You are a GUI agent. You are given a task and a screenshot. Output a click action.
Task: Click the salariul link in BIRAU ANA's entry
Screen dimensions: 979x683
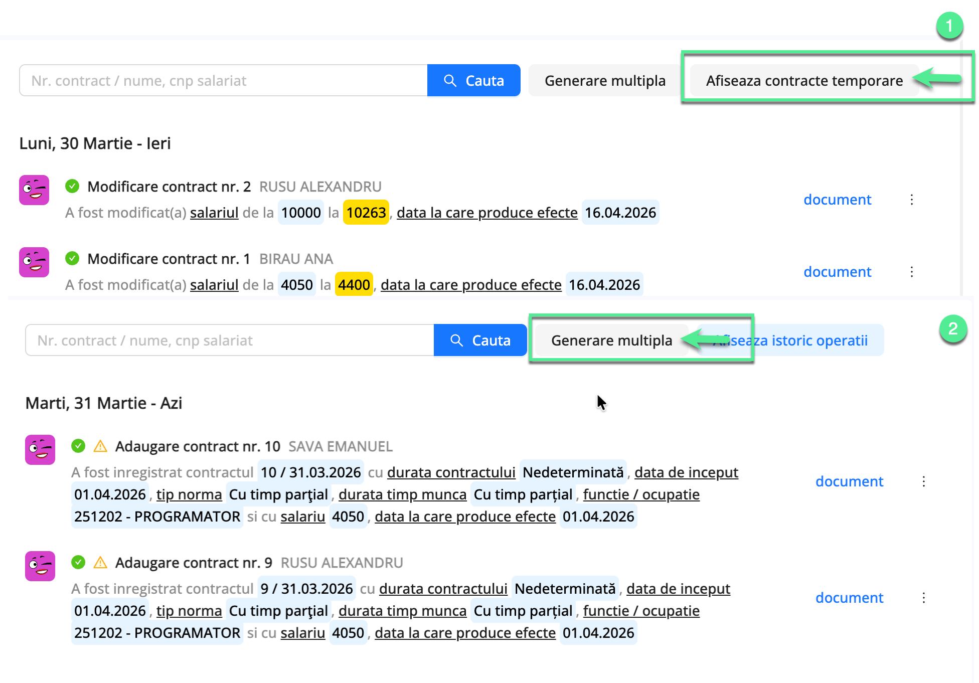click(214, 284)
